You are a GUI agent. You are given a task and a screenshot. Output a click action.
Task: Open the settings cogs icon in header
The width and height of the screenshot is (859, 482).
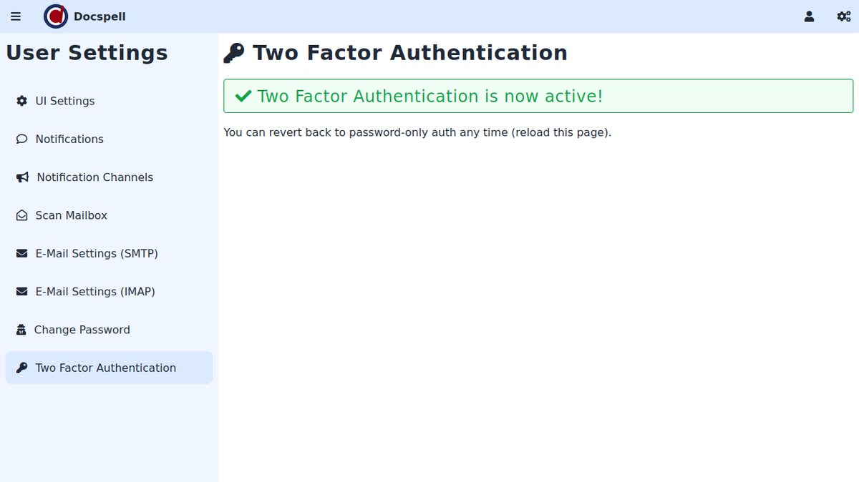pos(843,16)
